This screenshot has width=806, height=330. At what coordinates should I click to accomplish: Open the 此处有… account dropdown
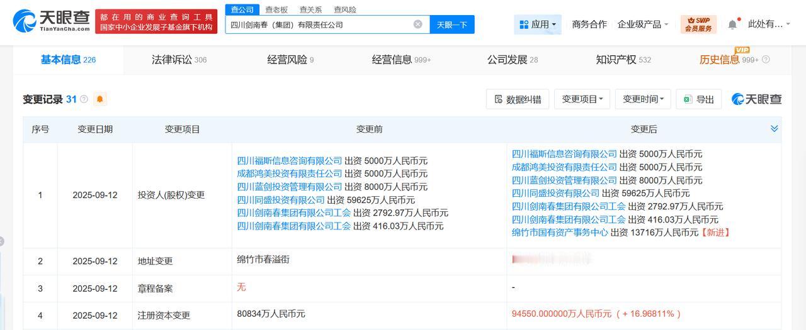coord(769,25)
